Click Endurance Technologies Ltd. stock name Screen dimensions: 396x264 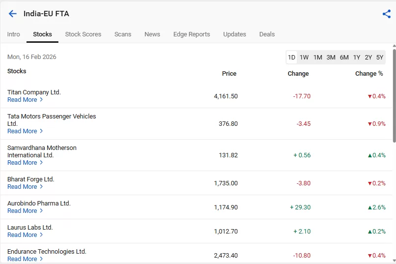point(47,252)
